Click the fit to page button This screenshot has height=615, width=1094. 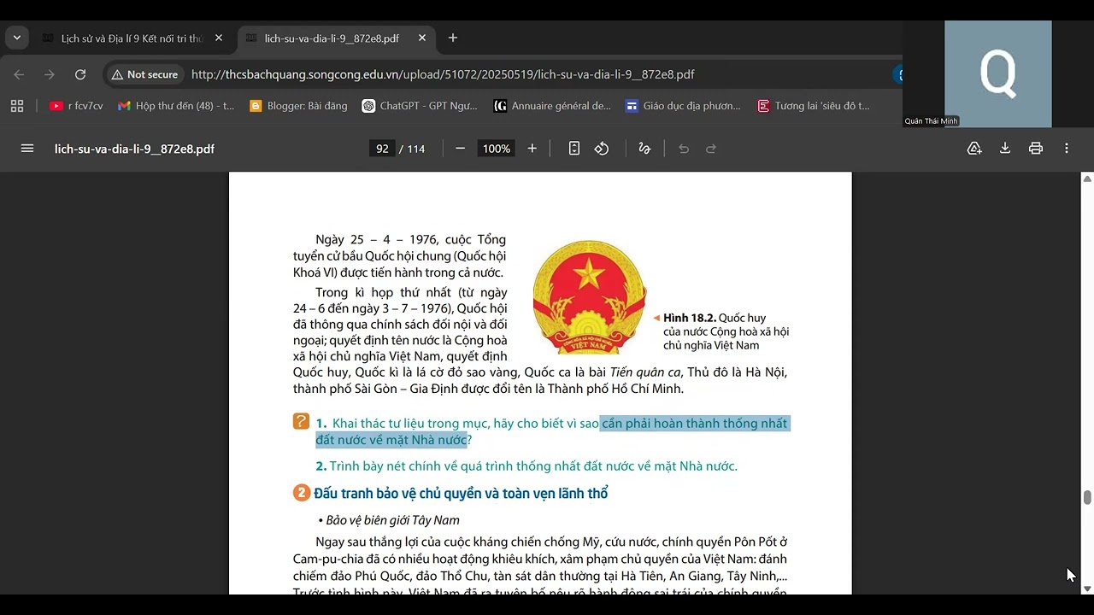pyautogui.click(x=574, y=149)
